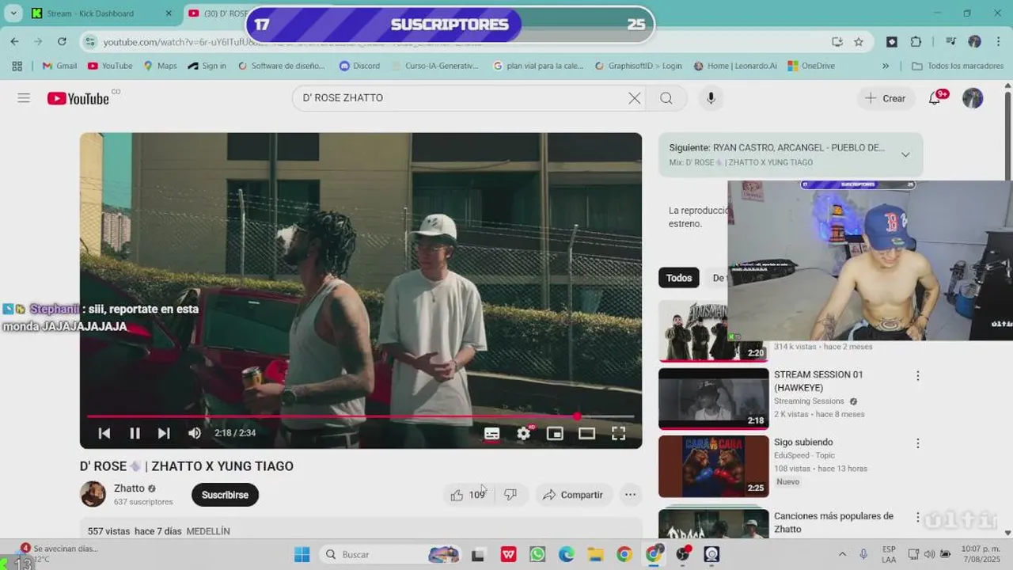Subscribe with the Suscribirse button

[225, 495]
